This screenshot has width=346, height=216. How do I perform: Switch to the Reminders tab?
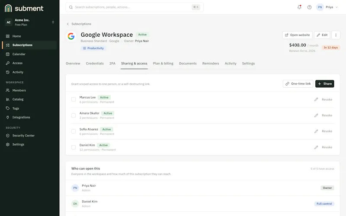tap(211, 64)
